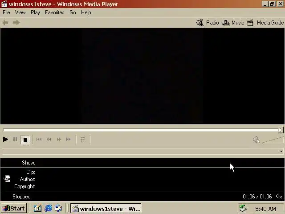Launch Internet Explorer from quick launch
The width and height of the screenshot is (285, 214).
48,208
